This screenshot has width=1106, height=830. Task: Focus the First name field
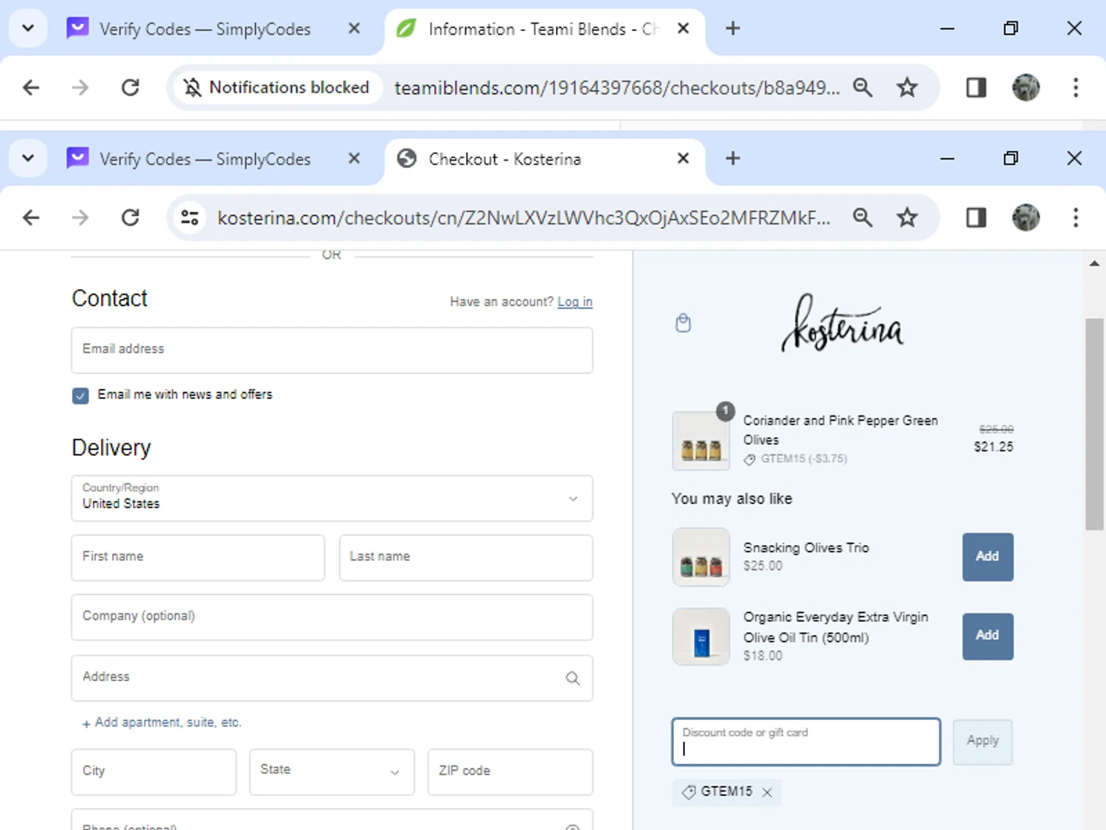pos(198,557)
